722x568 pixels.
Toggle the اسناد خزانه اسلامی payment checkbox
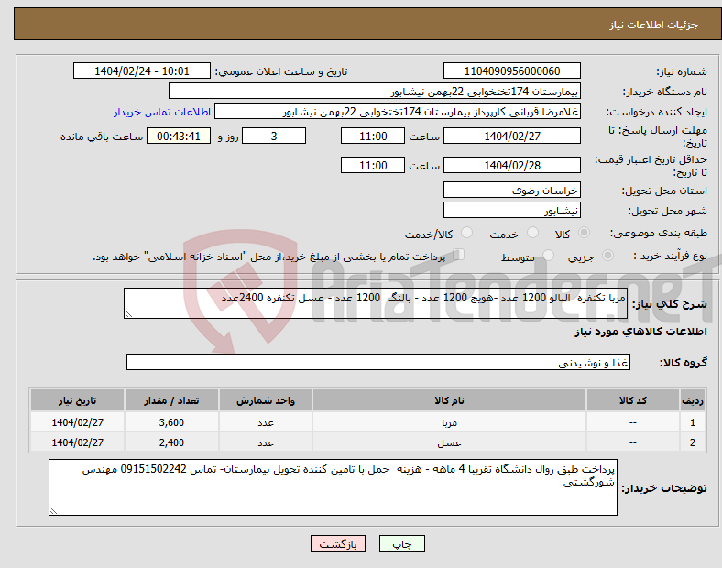[459, 255]
